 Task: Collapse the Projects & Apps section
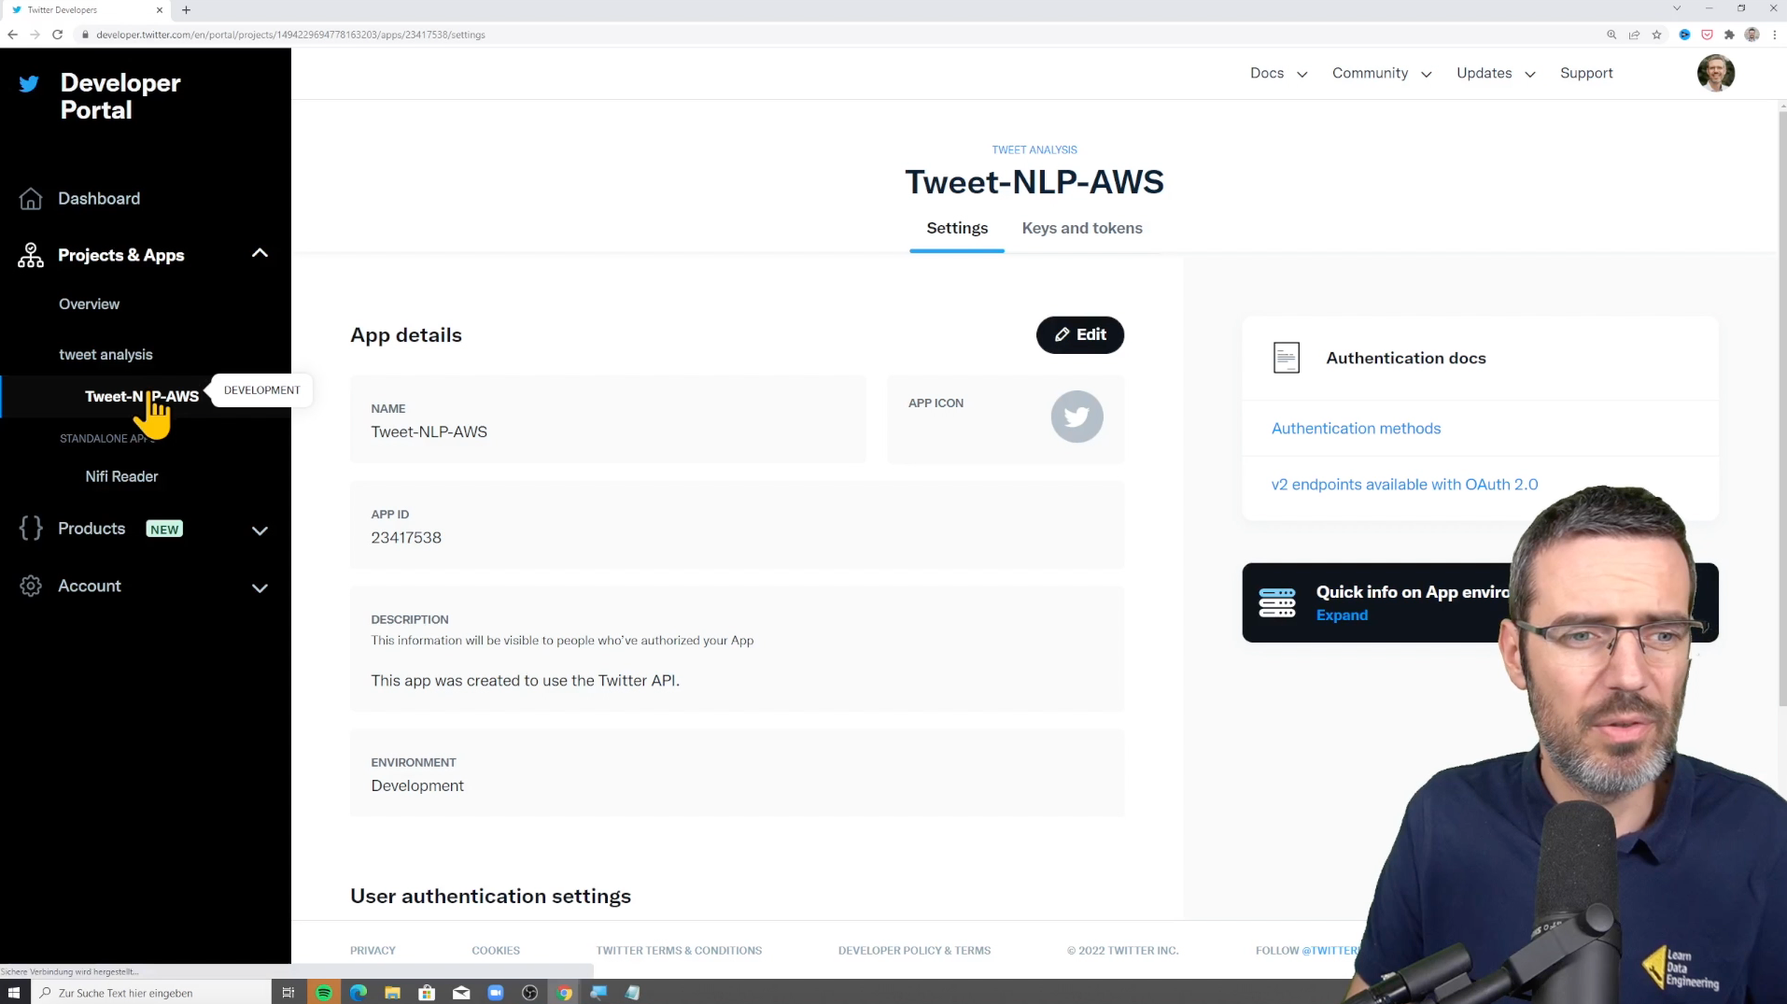260,253
